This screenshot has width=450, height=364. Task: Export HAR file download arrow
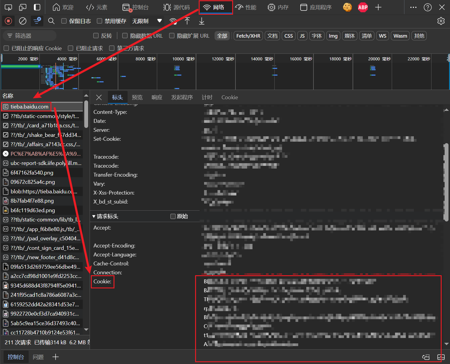click(x=202, y=21)
